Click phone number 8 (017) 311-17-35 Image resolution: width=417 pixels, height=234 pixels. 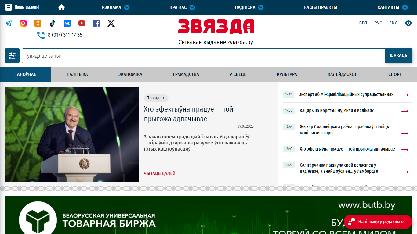(x=65, y=35)
